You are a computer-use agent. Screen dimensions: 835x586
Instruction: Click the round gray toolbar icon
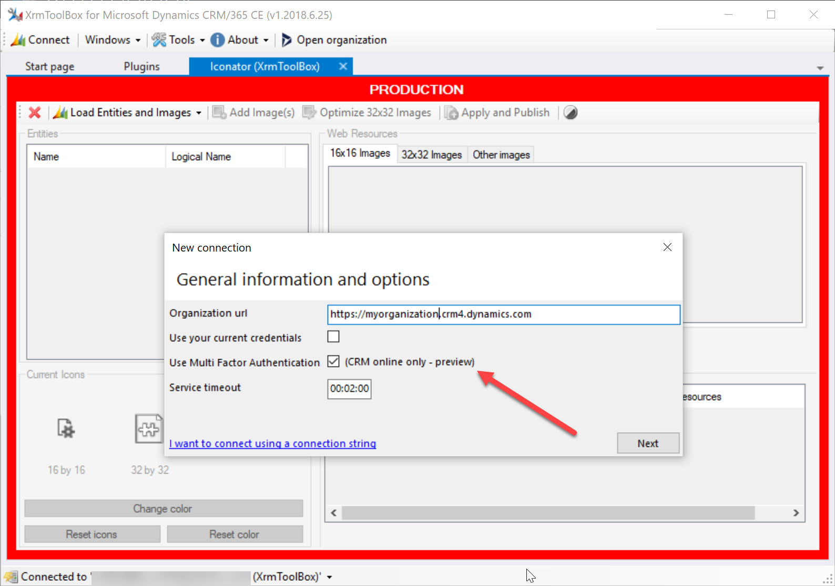pyautogui.click(x=571, y=112)
